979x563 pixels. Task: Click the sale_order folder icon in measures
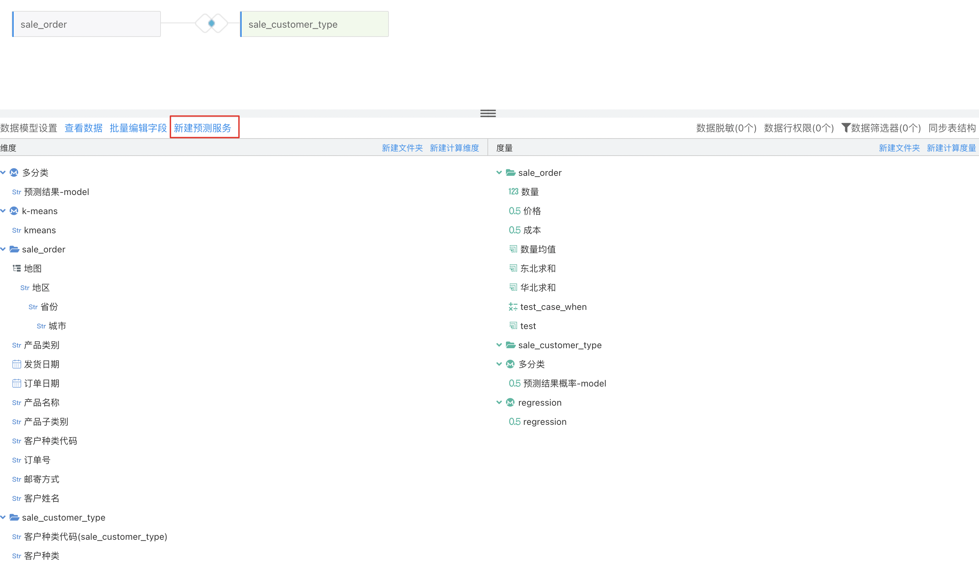coord(511,172)
